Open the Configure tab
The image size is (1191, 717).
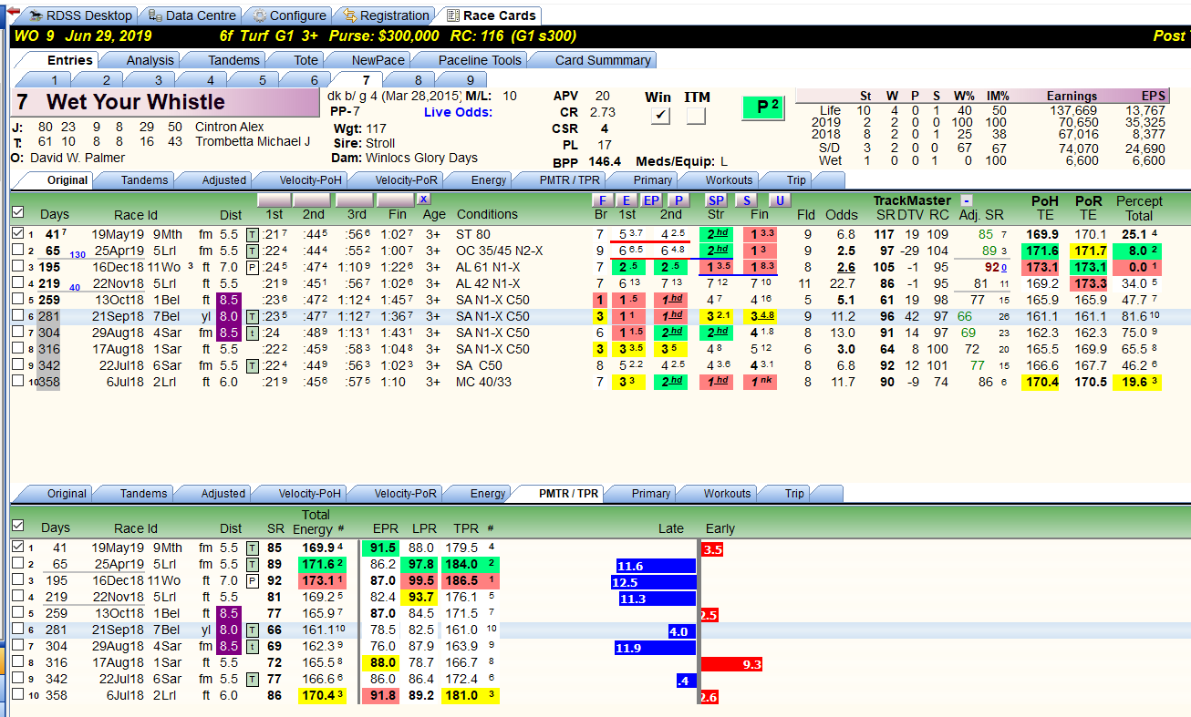(288, 15)
